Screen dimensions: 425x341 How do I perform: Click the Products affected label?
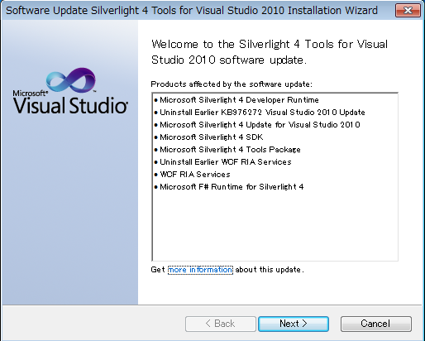pos(232,84)
